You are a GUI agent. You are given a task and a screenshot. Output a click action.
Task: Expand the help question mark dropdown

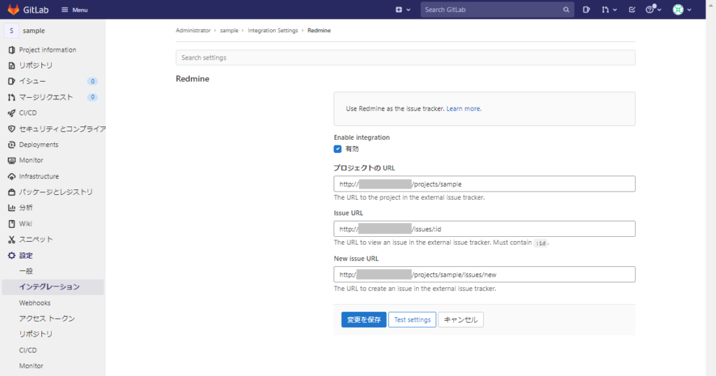pyautogui.click(x=654, y=10)
